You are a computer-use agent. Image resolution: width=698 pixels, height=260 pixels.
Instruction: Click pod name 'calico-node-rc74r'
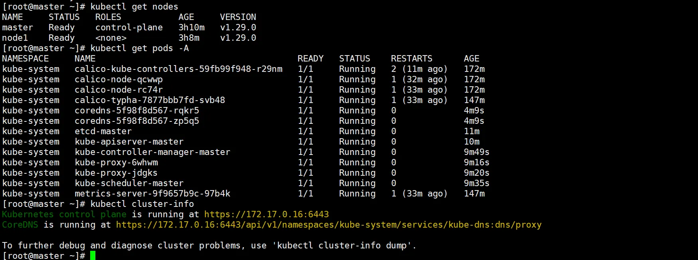119,90
